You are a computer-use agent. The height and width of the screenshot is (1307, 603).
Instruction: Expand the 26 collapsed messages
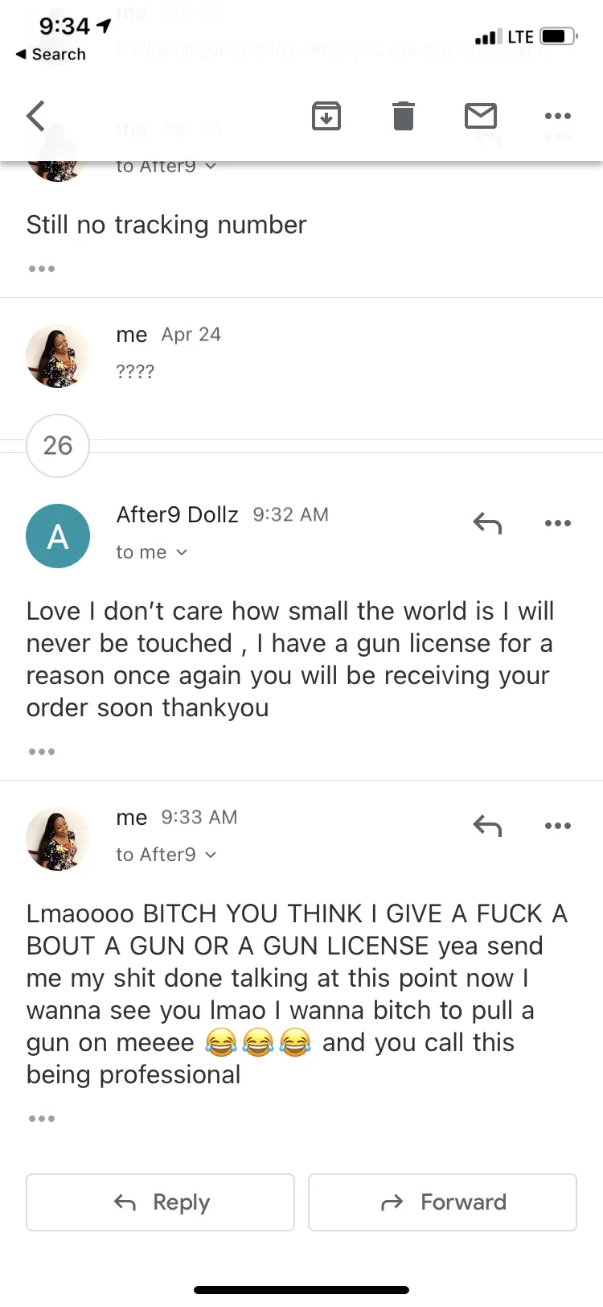click(x=58, y=446)
